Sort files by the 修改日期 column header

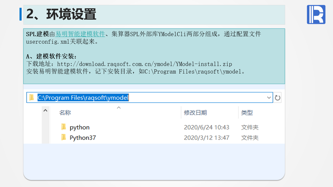pos(195,113)
